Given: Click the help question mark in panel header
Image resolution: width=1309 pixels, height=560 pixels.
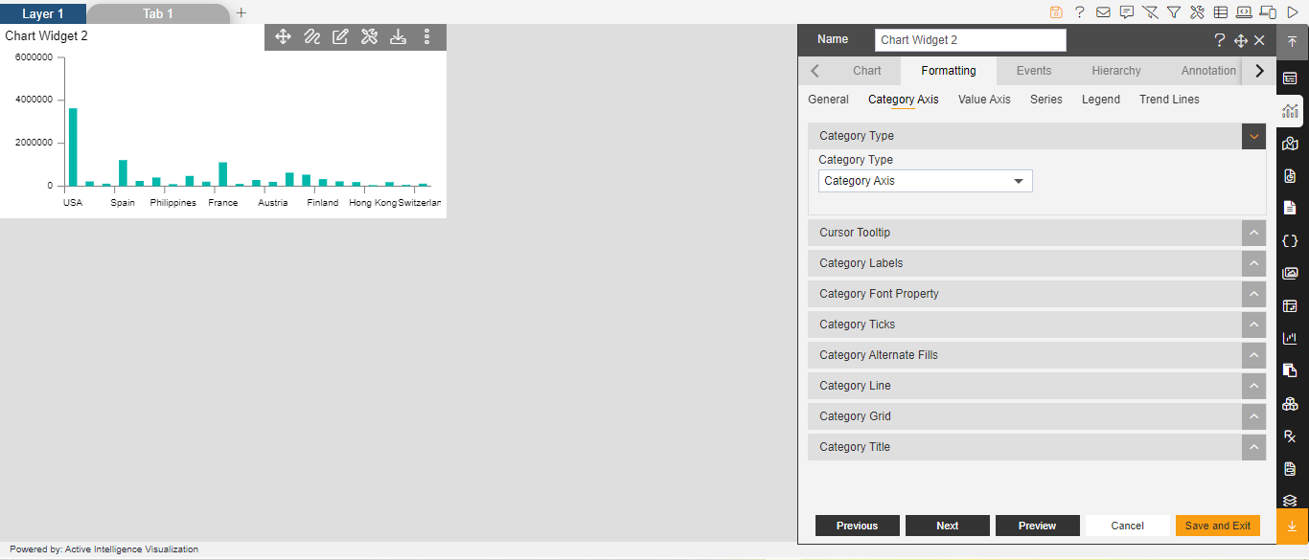Looking at the screenshot, I should tap(1219, 40).
